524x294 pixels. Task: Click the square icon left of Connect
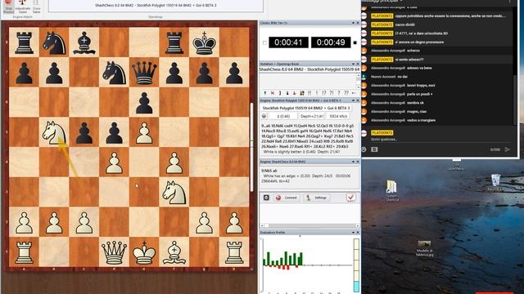[x=266, y=198]
